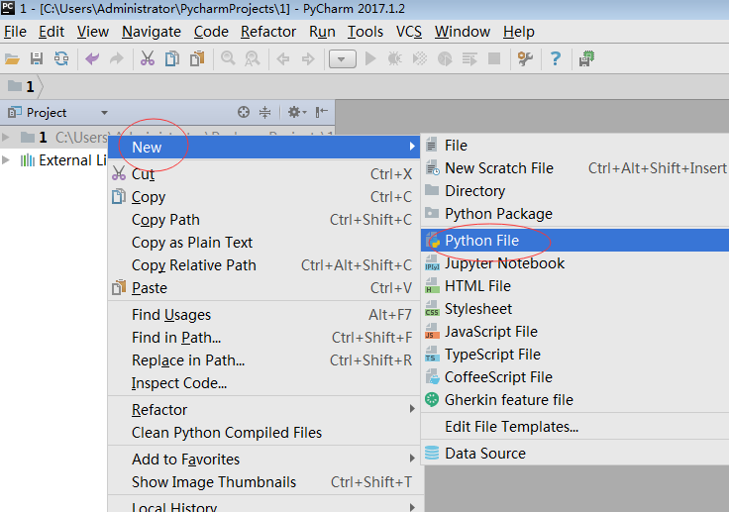Open the Run menu

(322, 32)
